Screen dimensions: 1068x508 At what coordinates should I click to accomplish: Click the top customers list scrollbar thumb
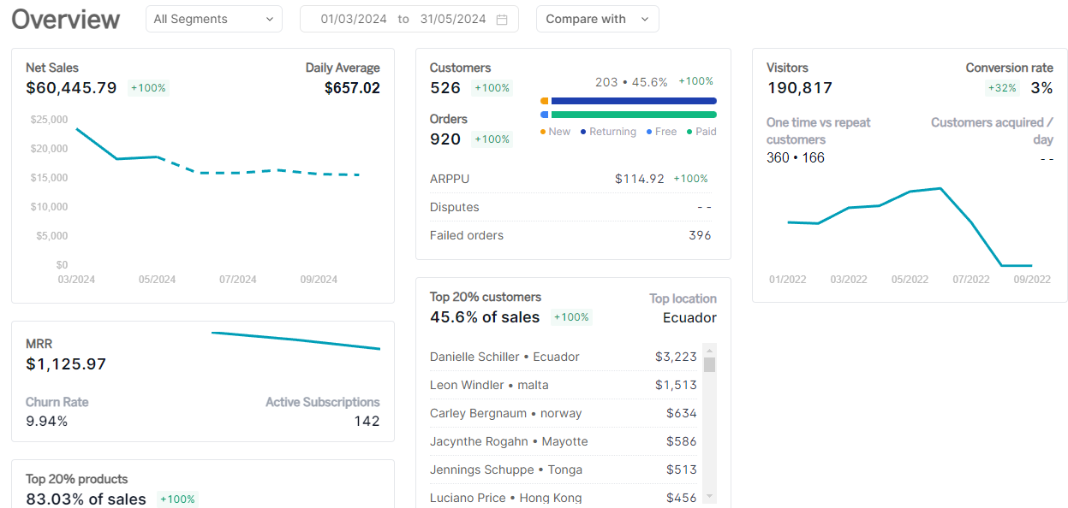(709, 365)
